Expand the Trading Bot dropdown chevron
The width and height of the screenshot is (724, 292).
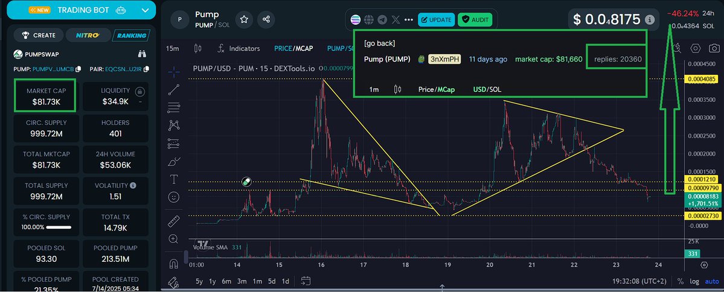[x=146, y=10]
